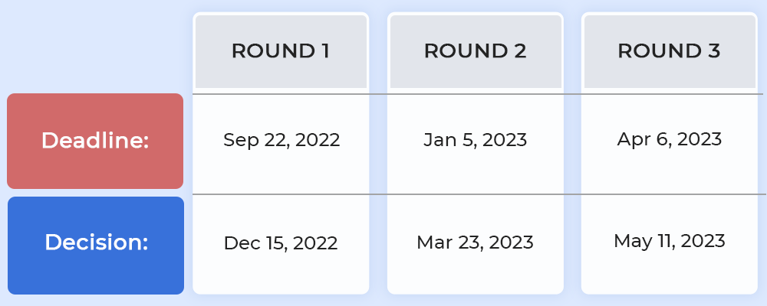Click divider between Jan 5 and Mar 23
767x306 pixels.
tap(475, 194)
